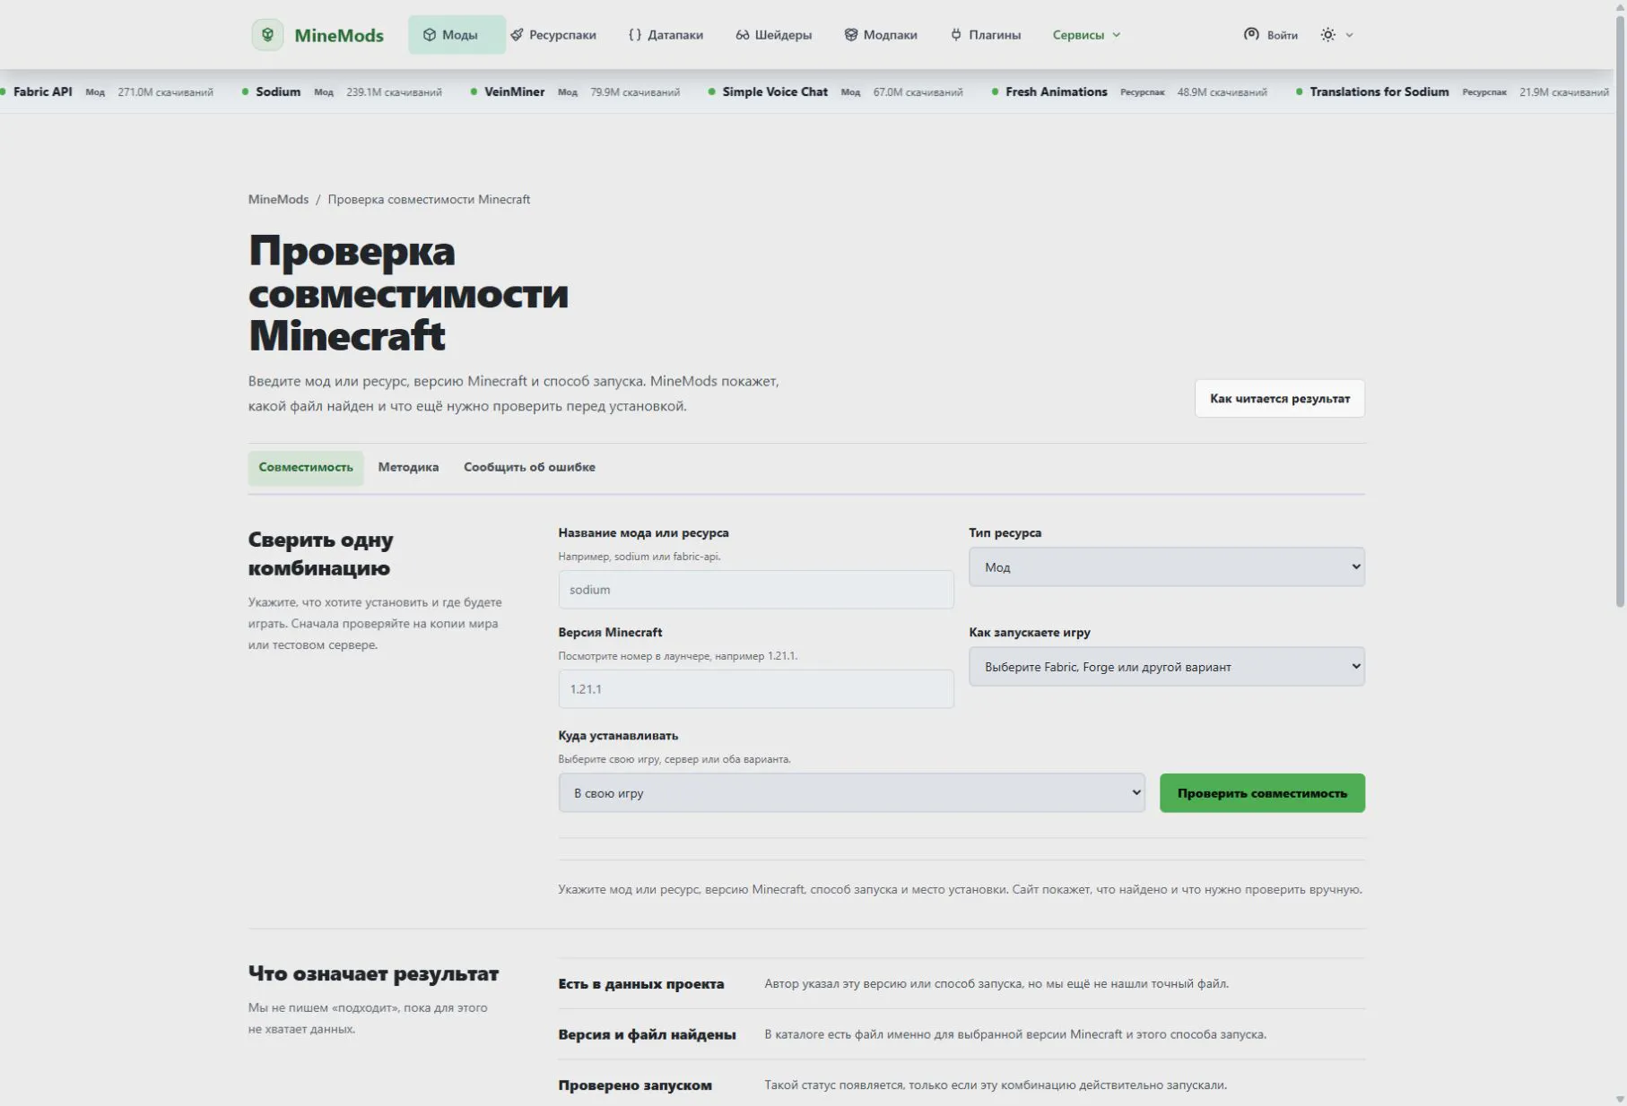Open the Тип ресурса select box
1627x1106 pixels.
(1167, 566)
